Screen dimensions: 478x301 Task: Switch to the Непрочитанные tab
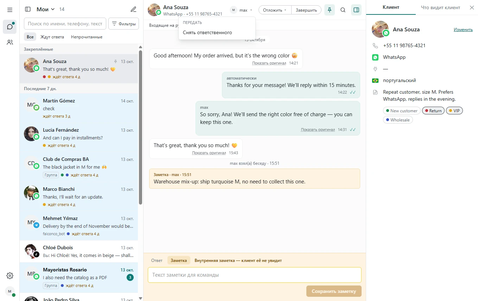[87, 37]
